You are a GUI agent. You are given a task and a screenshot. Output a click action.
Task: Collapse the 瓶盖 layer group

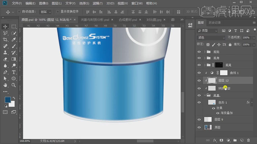(205, 95)
